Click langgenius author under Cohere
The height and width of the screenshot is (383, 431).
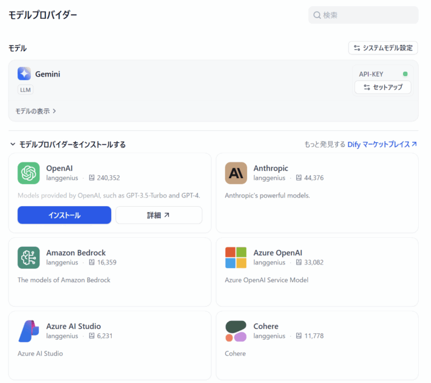pos(269,336)
